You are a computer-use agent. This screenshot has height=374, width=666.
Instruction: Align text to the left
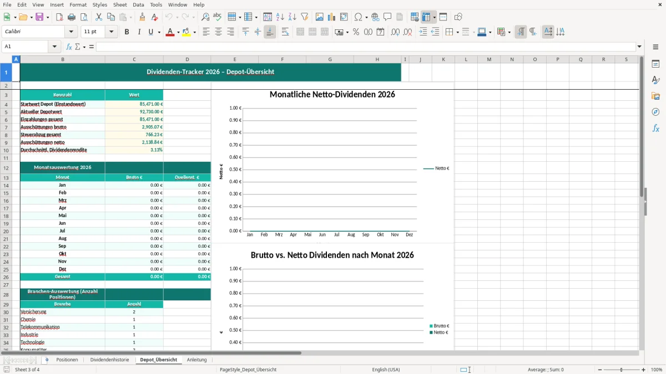click(x=206, y=32)
